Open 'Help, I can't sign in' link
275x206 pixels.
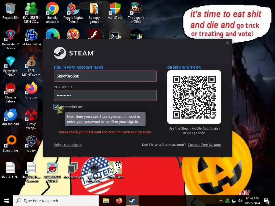coord(68,145)
